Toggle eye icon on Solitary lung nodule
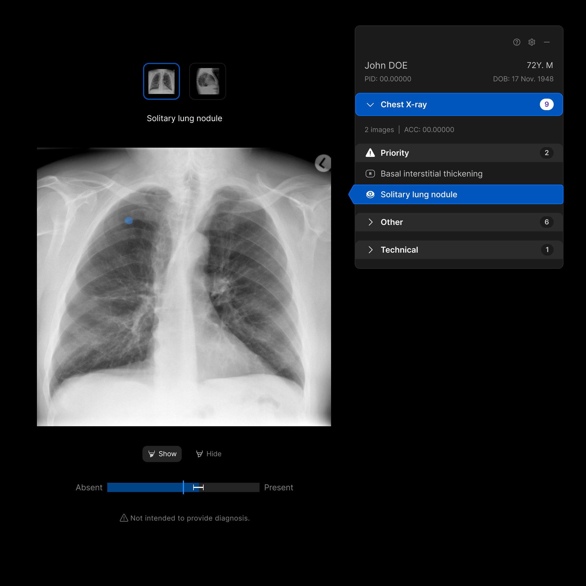The image size is (586, 586). (370, 194)
